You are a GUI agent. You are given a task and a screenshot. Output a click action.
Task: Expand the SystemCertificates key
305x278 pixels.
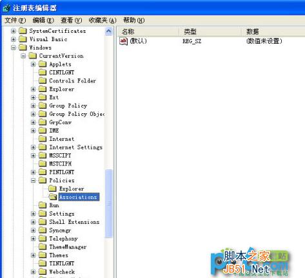coord(14,31)
